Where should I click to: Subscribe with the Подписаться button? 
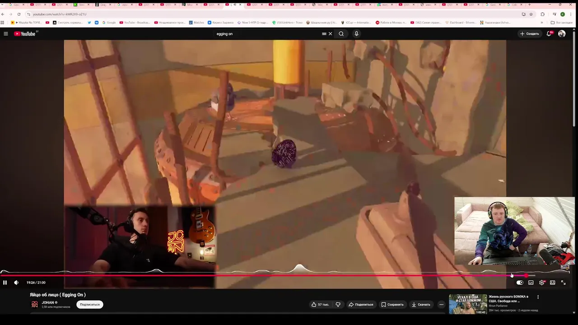[90, 305]
